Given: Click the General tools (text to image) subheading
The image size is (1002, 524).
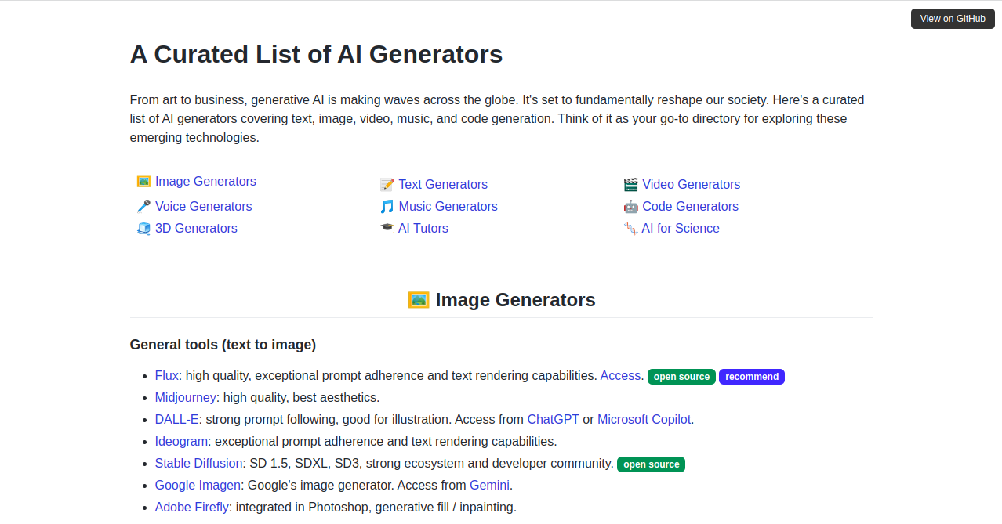Looking at the screenshot, I should tap(223, 345).
